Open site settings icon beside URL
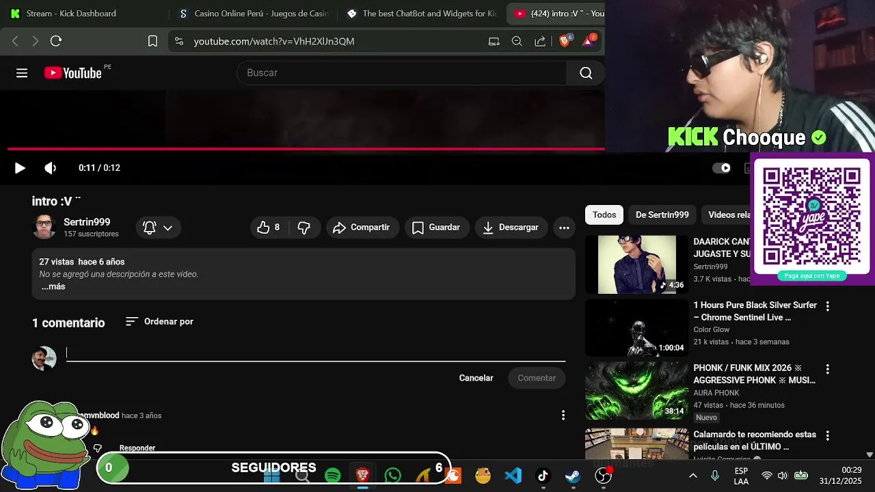Image resolution: width=875 pixels, height=492 pixels. tap(179, 41)
